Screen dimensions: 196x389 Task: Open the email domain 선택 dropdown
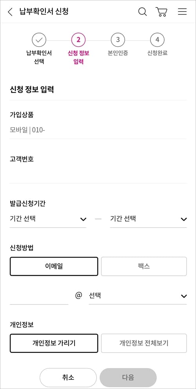(x=138, y=296)
